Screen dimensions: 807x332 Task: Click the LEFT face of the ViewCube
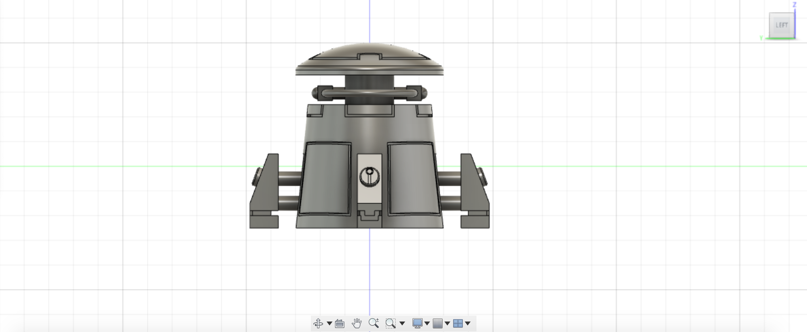coord(781,25)
